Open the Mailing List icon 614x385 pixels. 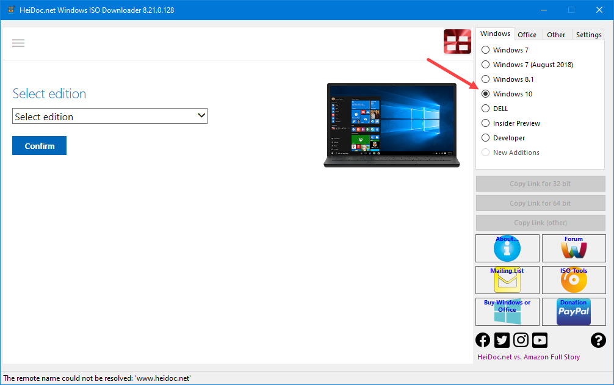point(507,280)
